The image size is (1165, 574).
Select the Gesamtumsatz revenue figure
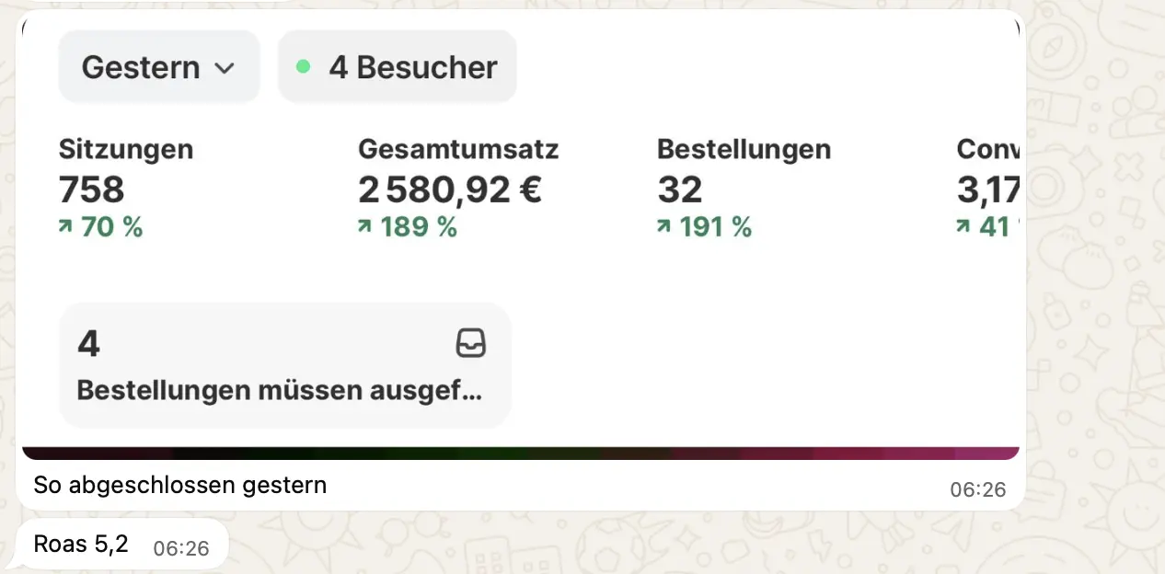450,189
